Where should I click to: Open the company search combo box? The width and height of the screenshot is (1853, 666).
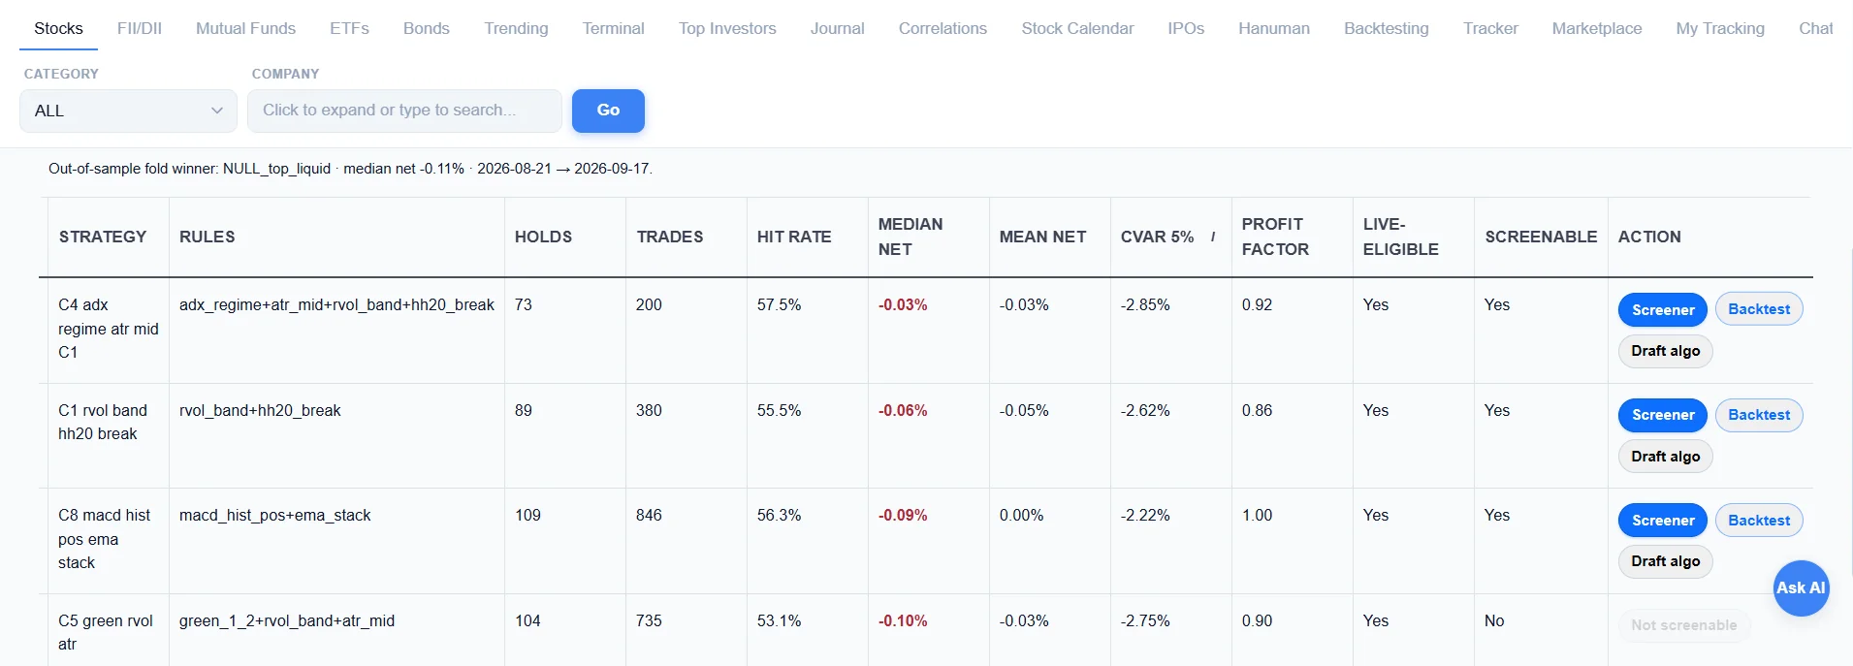point(404,111)
